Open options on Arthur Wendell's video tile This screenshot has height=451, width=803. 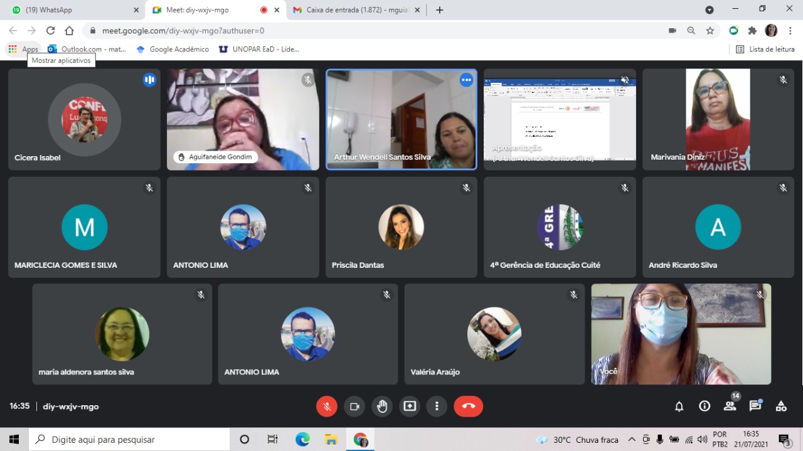(466, 80)
